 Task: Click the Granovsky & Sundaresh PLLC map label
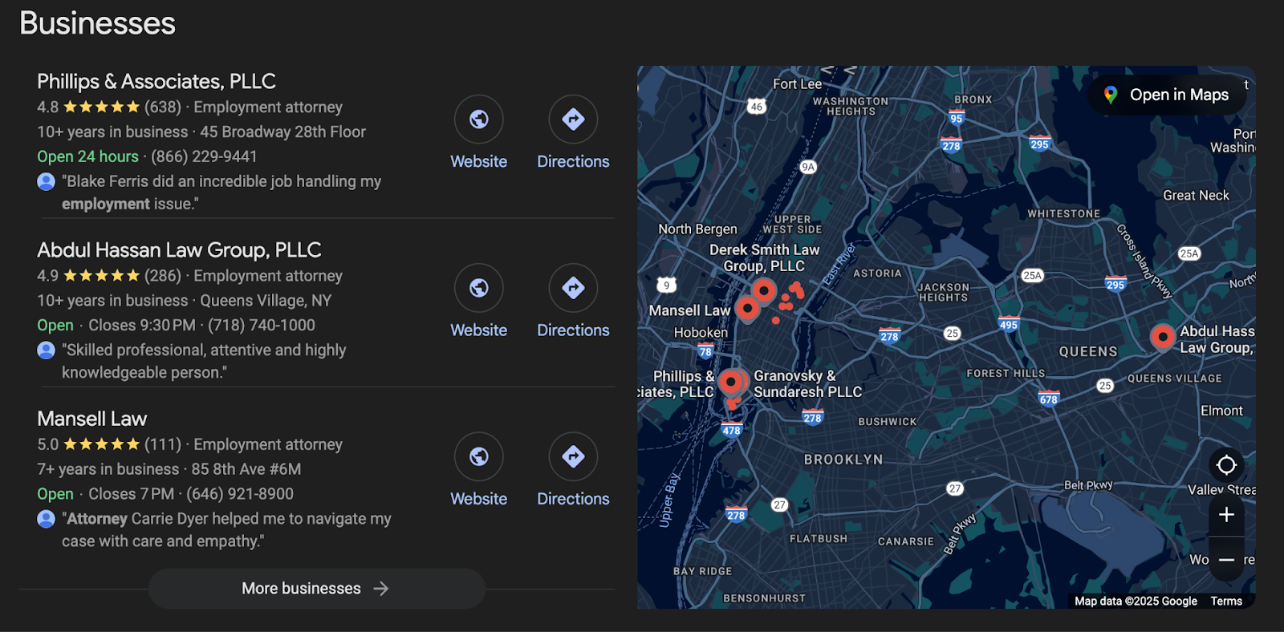(807, 384)
